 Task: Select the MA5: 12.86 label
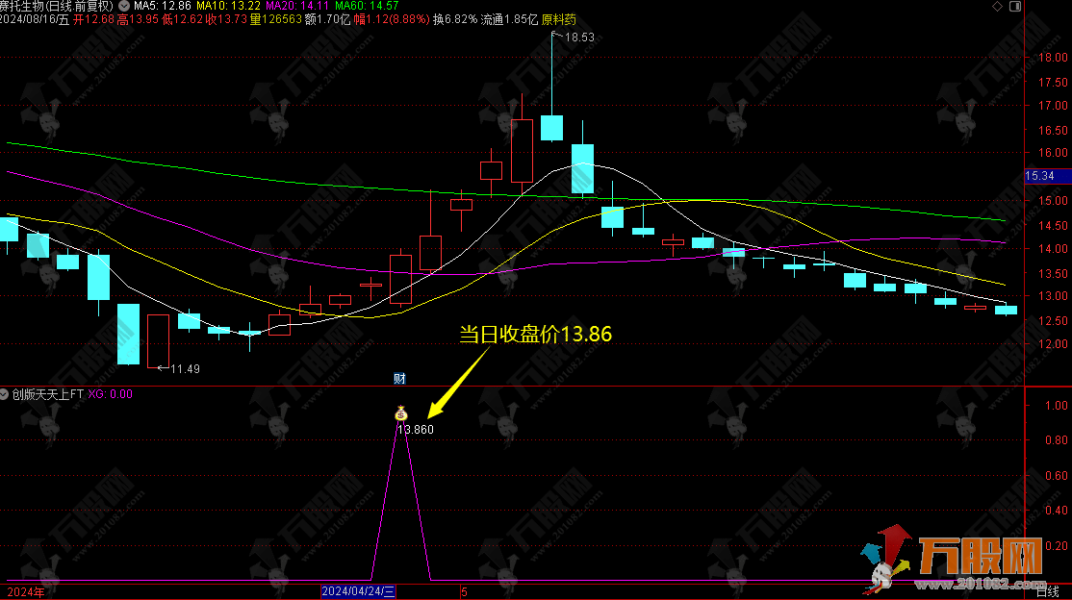click(x=163, y=6)
